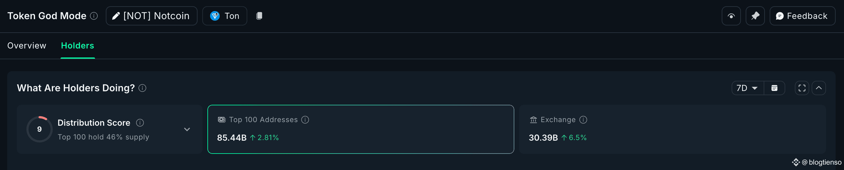Select the Ton chain button
Screen dimensions: 844x170
coord(224,16)
